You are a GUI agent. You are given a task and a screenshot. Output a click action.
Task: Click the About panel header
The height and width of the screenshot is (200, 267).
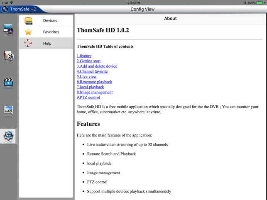pos(170,18)
